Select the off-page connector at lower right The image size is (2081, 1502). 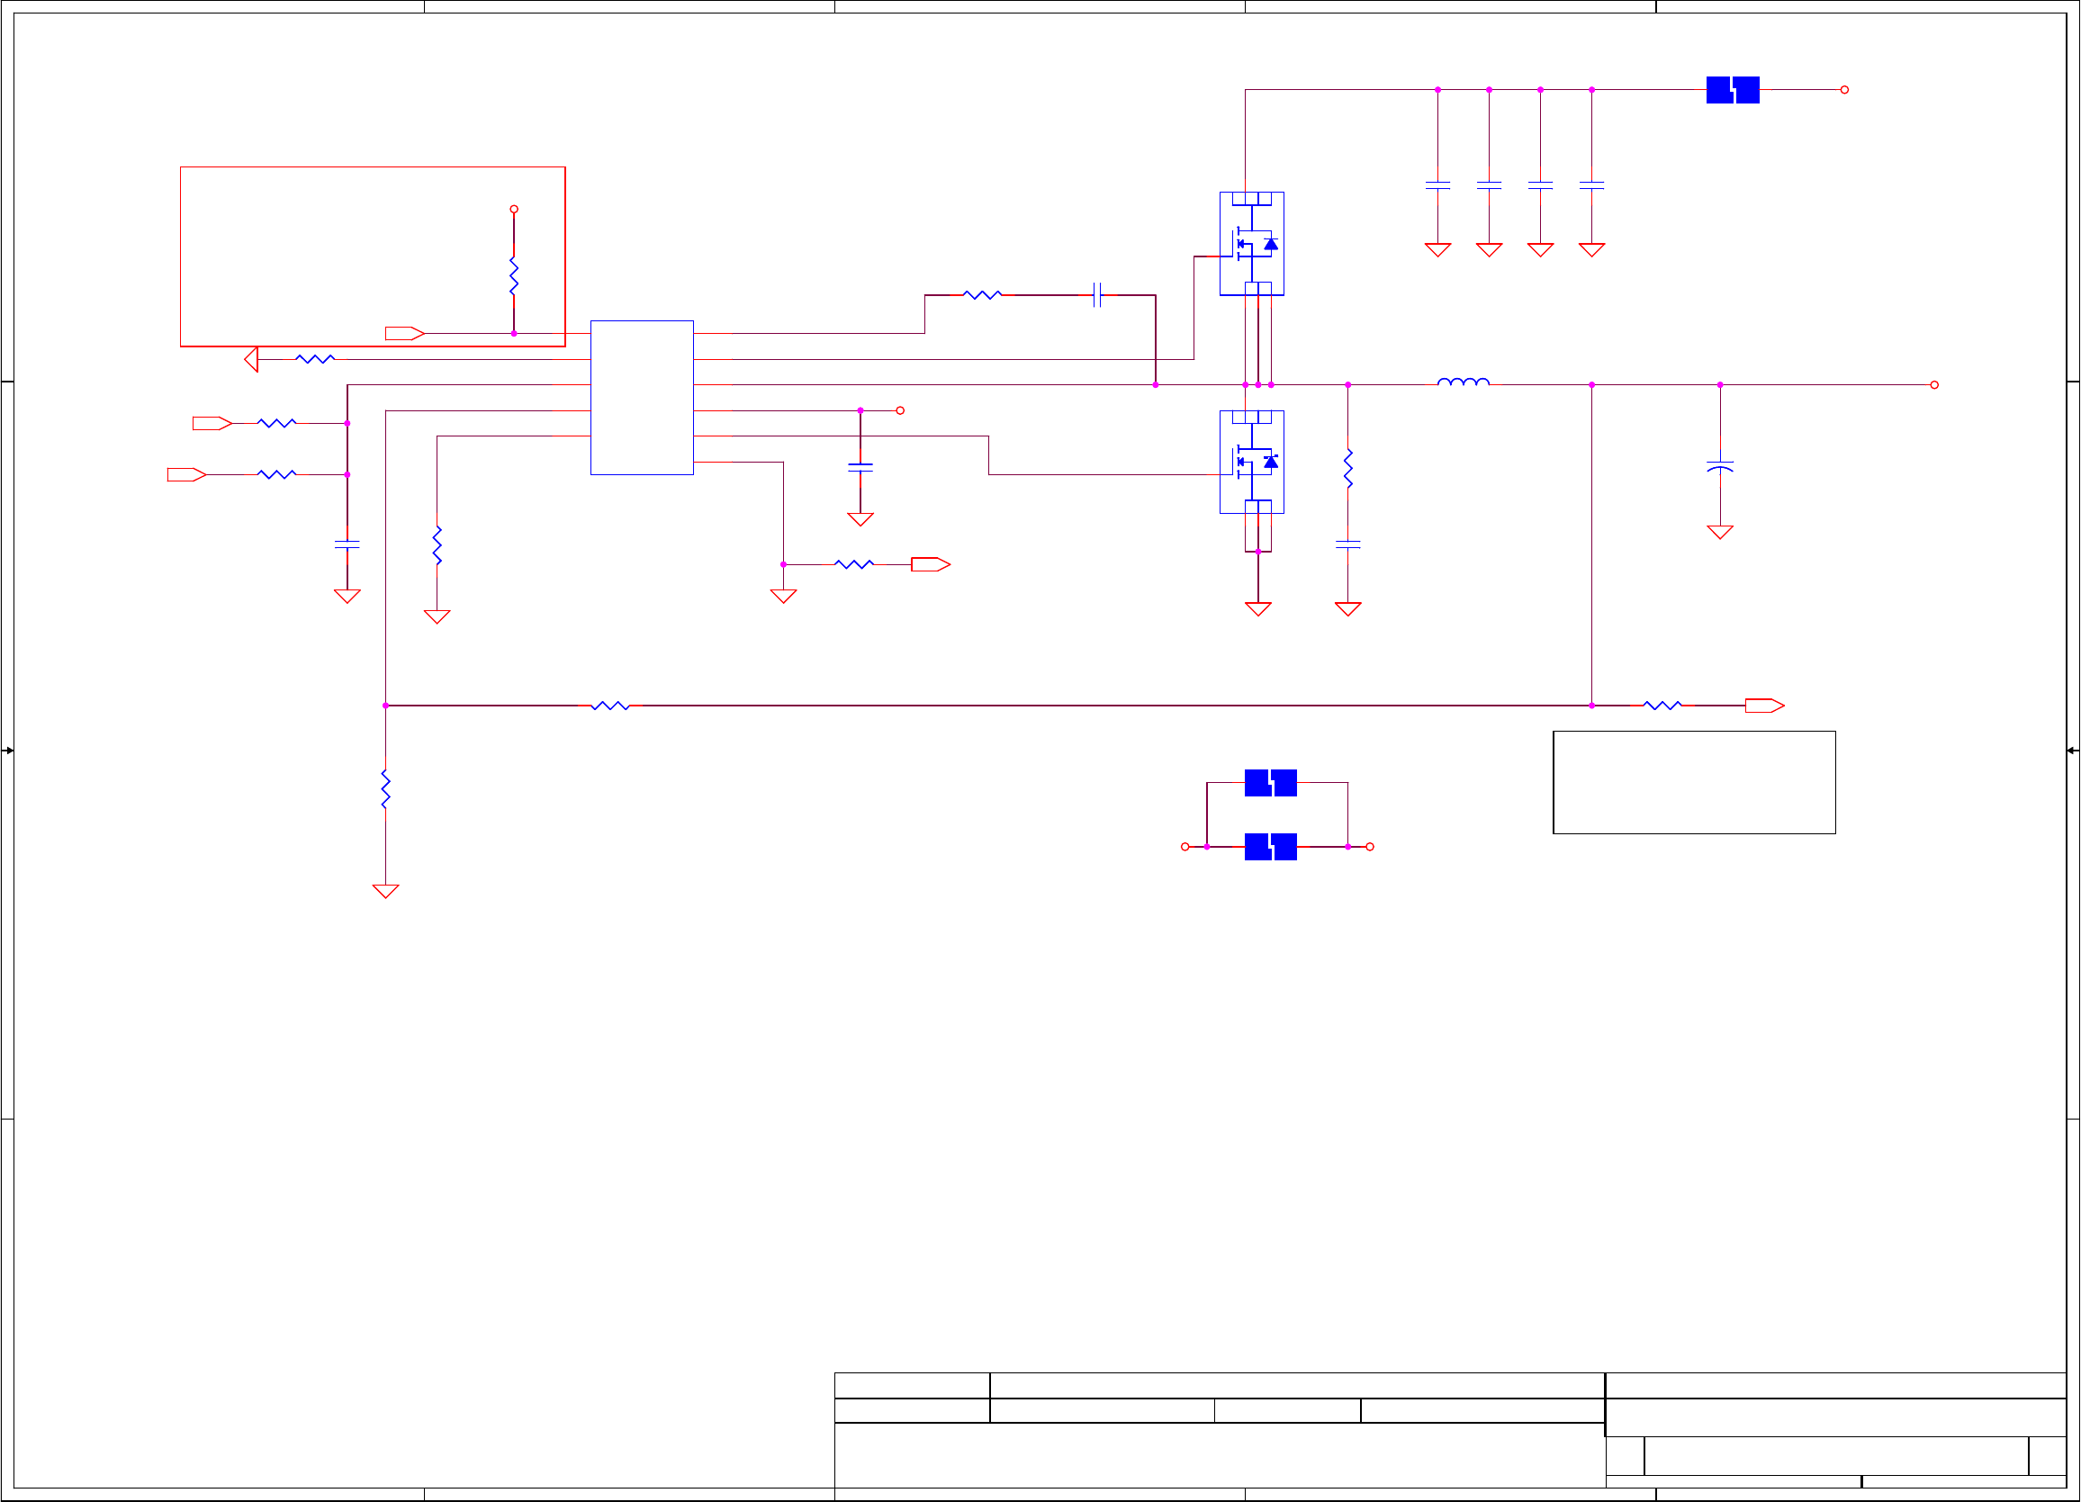coord(1763,706)
